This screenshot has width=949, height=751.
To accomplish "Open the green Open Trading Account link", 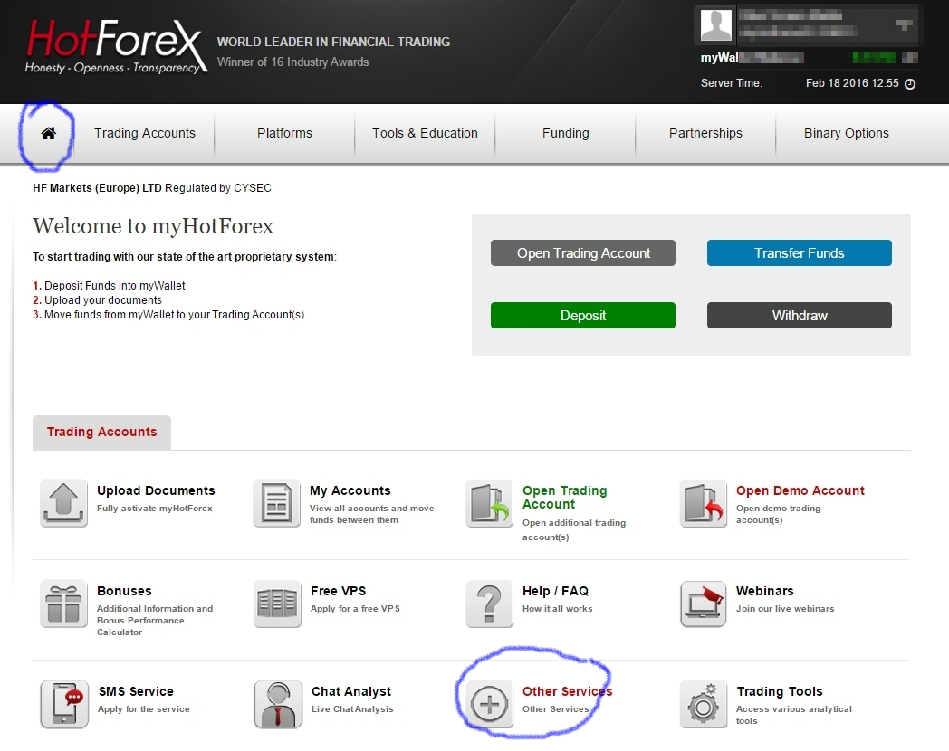I will click(565, 497).
